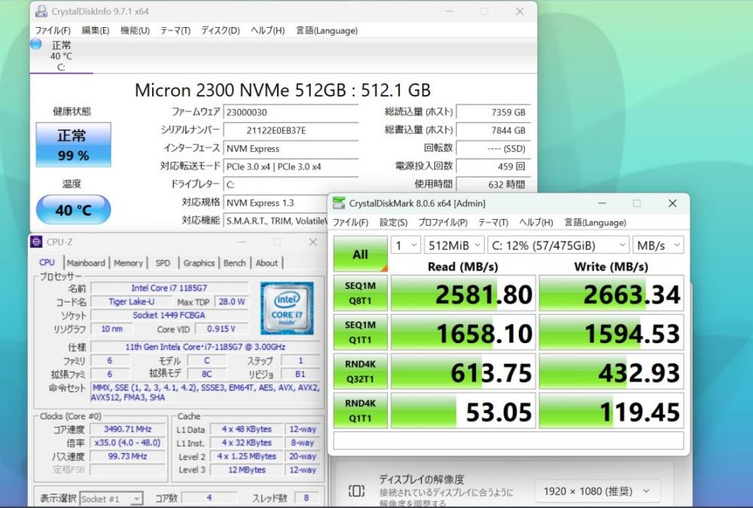
Task: Open the C: 12% (57/475GiB) drive dropdown
Action: [x=558, y=245]
